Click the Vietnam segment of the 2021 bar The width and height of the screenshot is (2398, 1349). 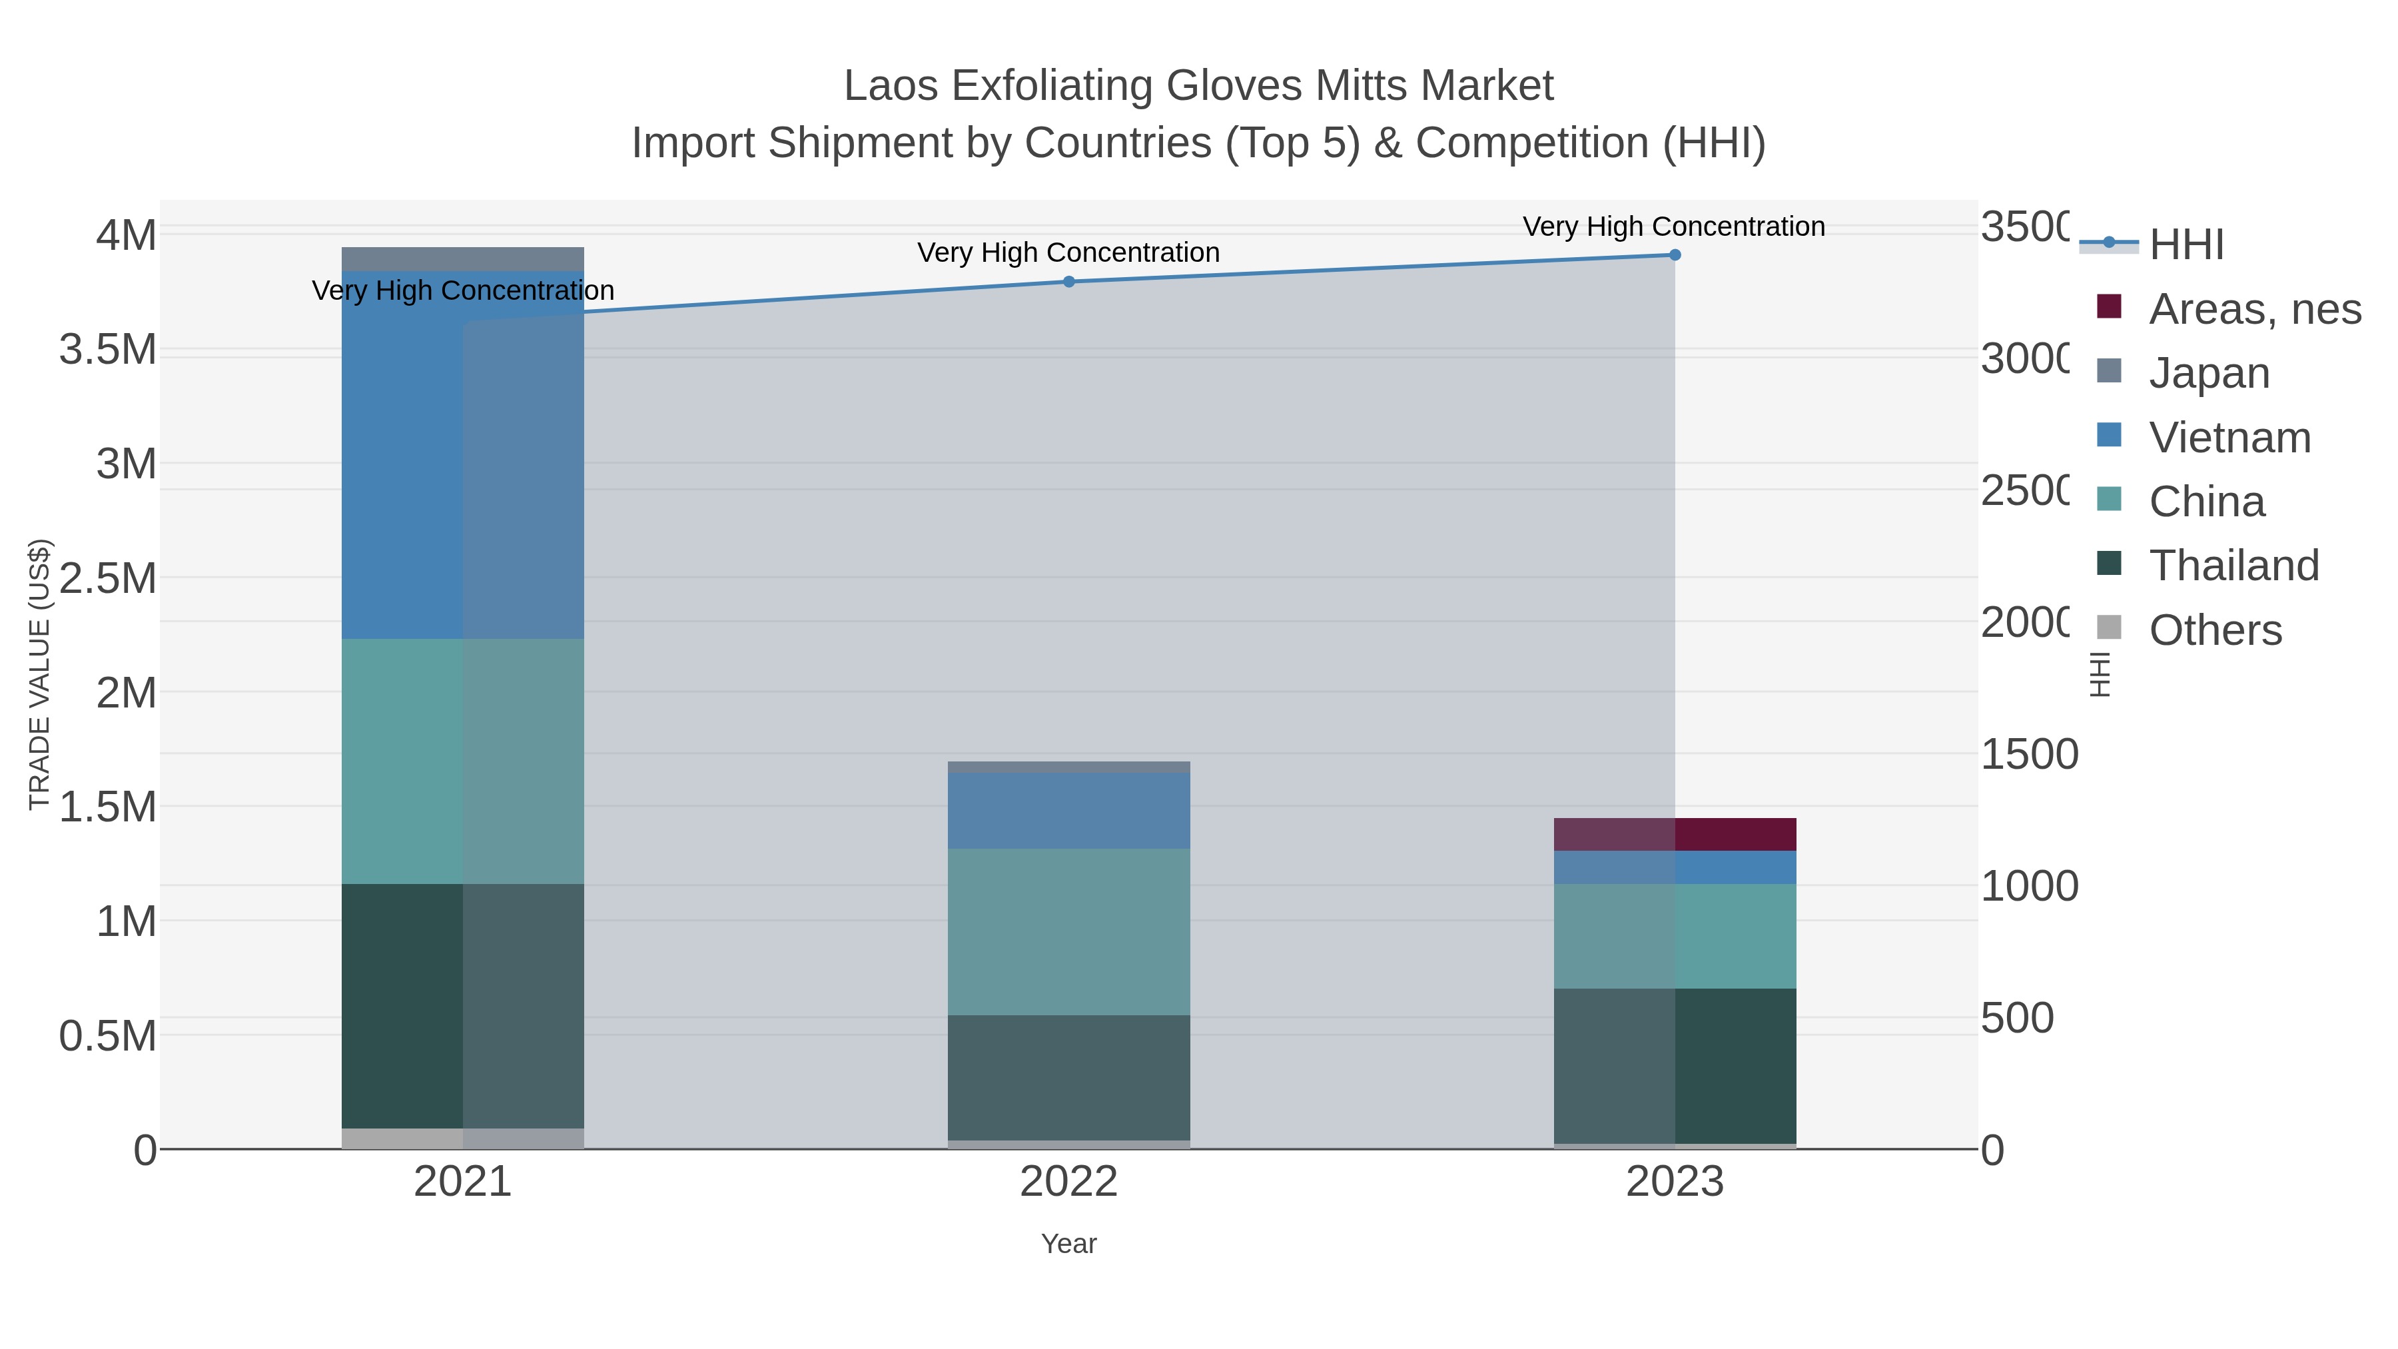(463, 454)
